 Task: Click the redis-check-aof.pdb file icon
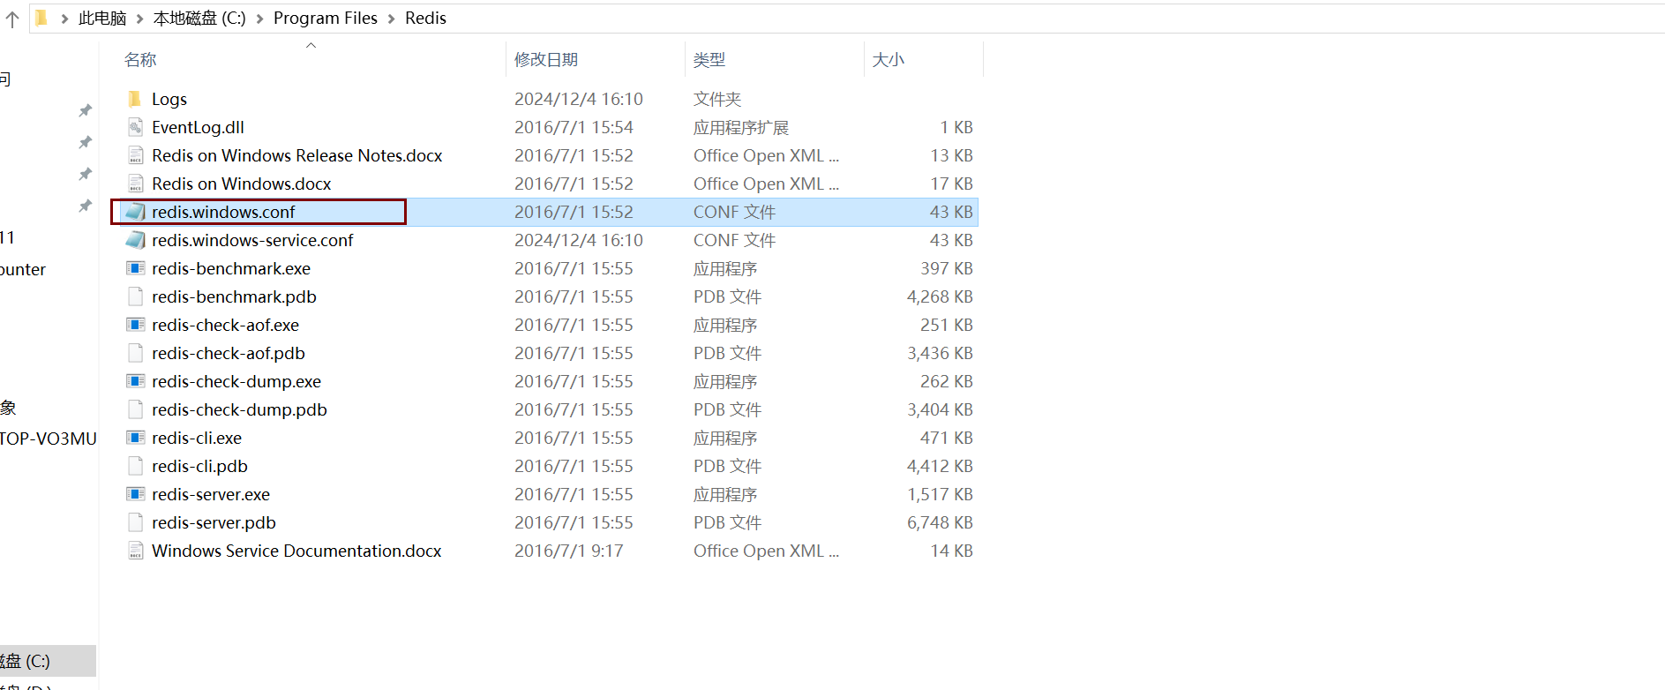[x=135, y=353]
